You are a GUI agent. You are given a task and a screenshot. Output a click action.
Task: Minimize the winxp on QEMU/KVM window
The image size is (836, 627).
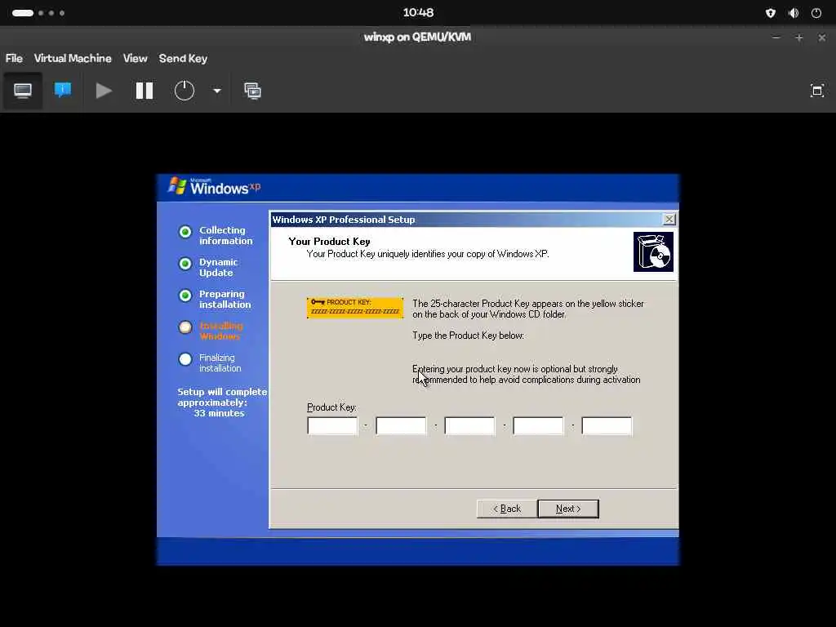click(x=776, y=38)
